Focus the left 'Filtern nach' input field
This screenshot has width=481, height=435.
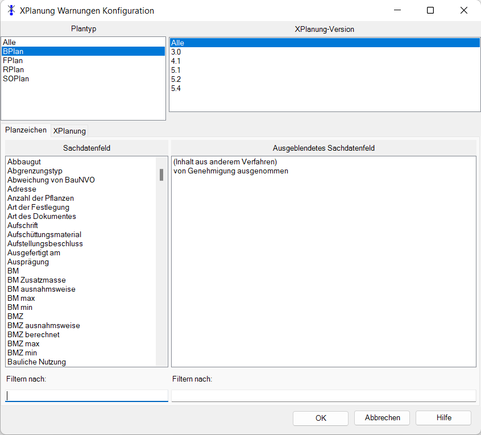click(x=86, y=396)
